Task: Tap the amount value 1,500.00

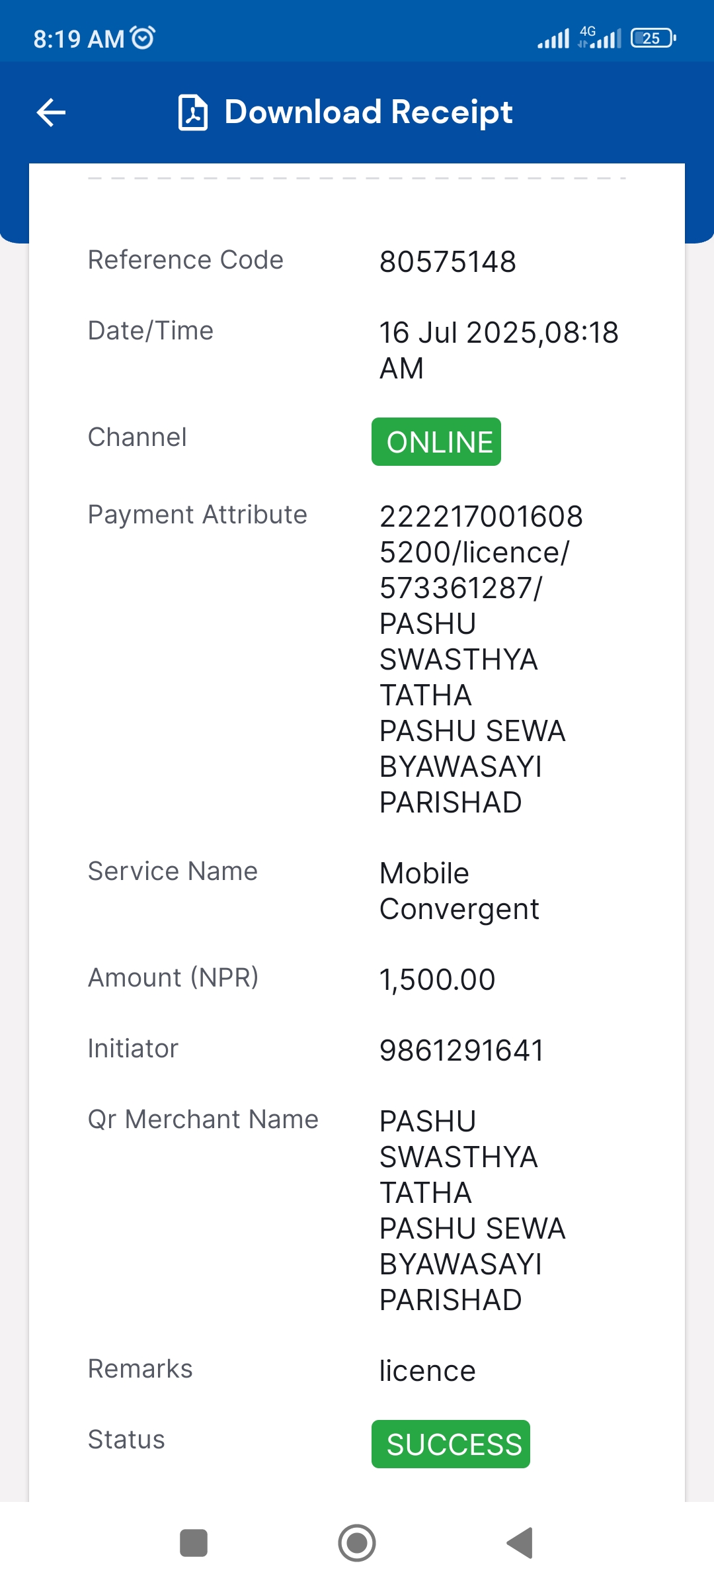Action: coord(437,979)
